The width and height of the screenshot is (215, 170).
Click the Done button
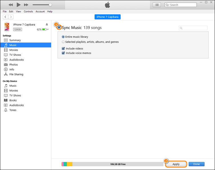coord(196,164)
